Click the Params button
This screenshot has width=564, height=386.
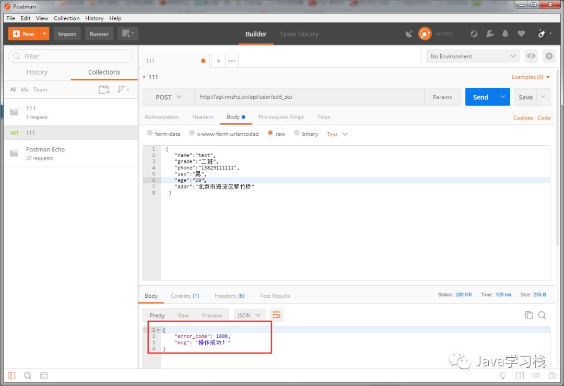(x=442, y=97)
